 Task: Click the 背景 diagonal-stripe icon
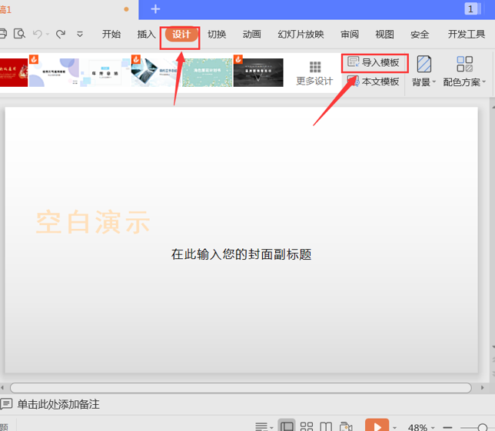(424, 64)
